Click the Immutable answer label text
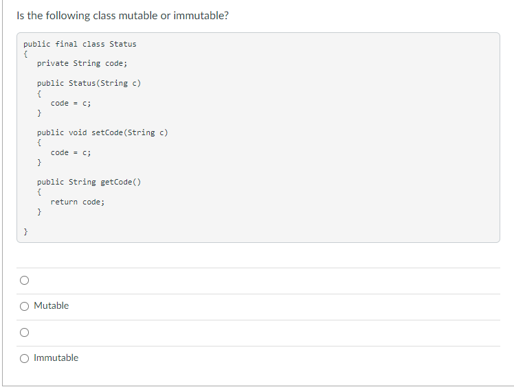Viewport: 514px width, 387px height. (x=56, y=357)
